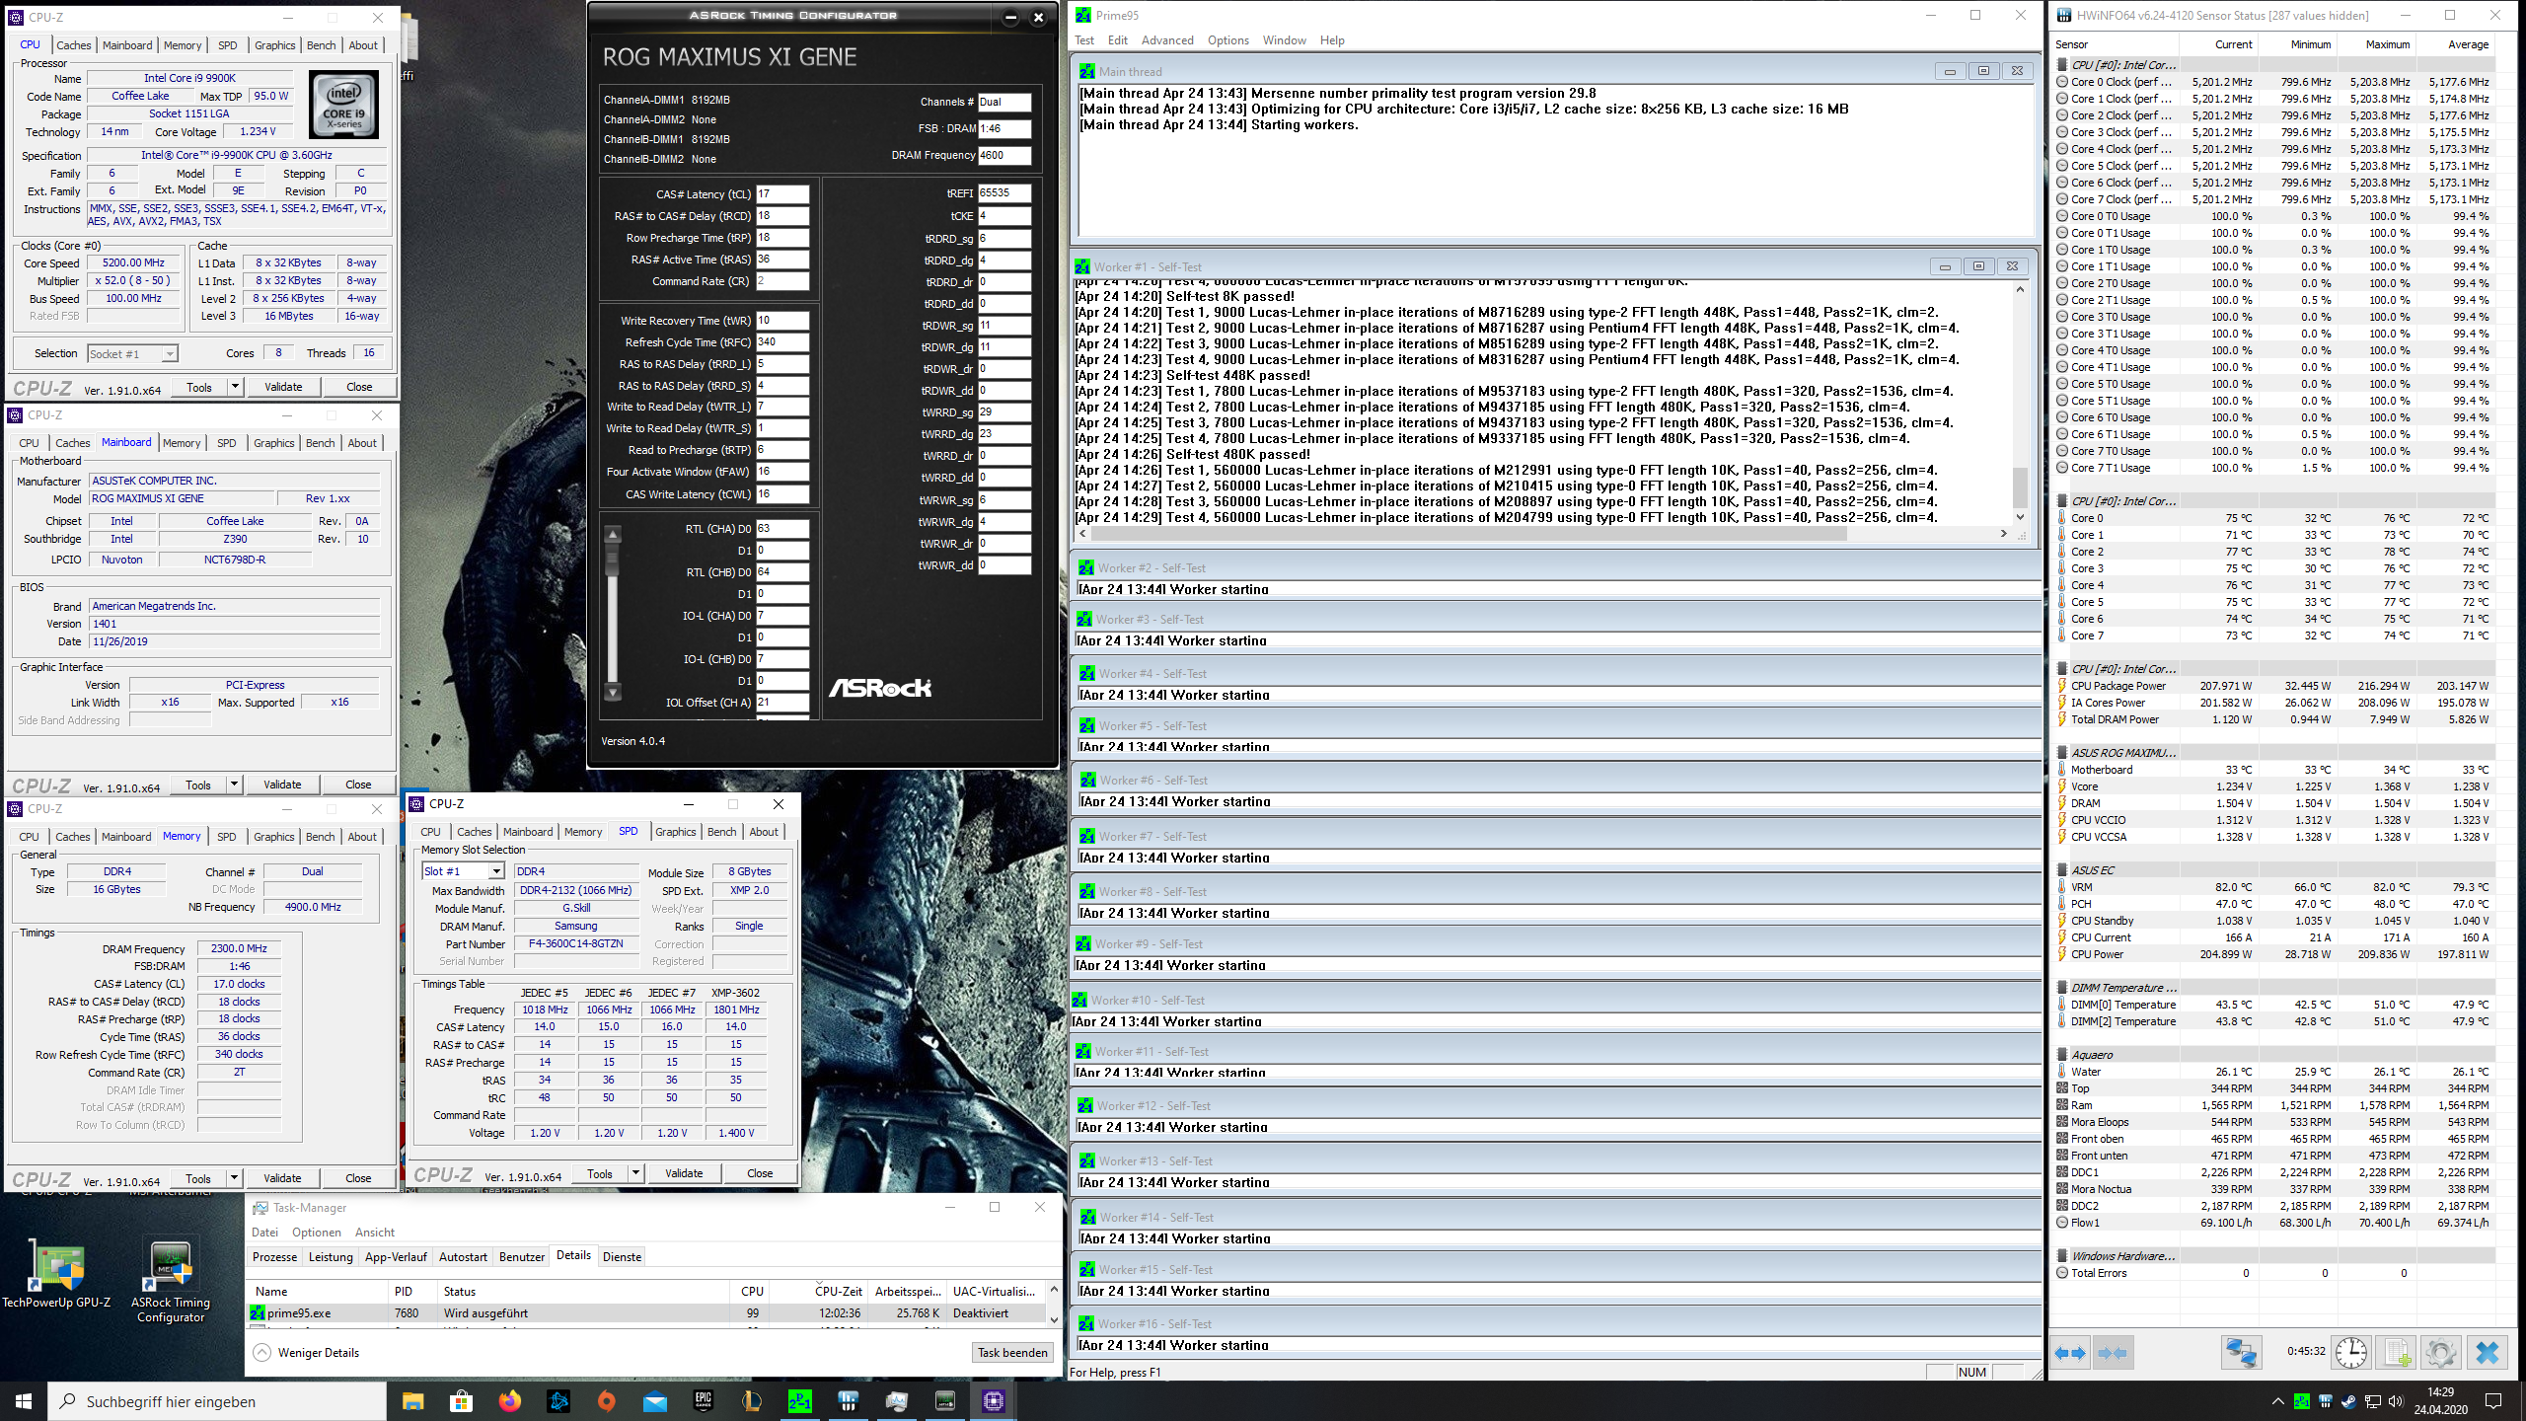The height and width of the screenshot is (1421, 2526).
Task: Launch Firefox from the taskbar
Action: 509,1400
